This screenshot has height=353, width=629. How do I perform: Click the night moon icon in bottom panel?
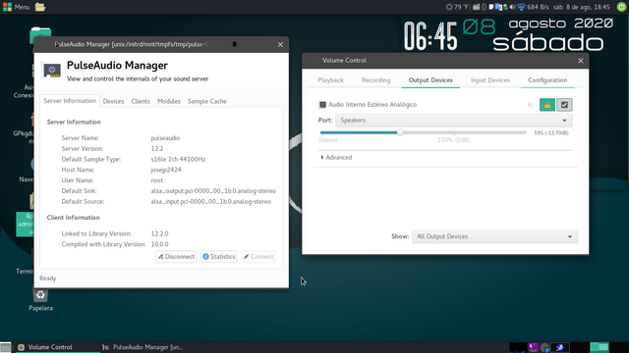534,346
